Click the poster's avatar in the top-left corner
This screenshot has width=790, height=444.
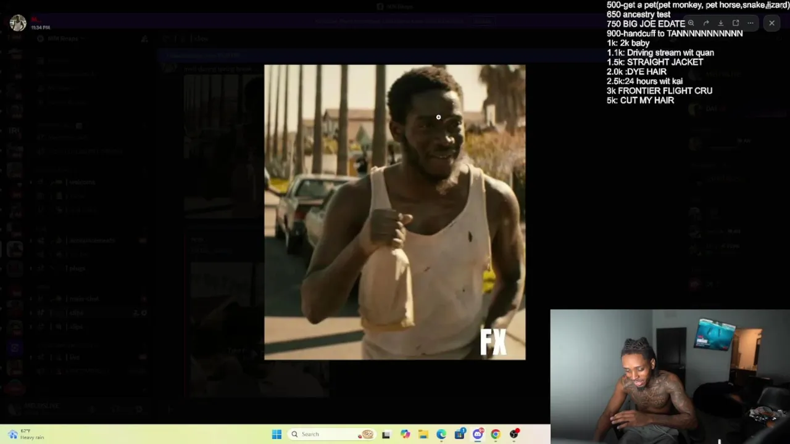pos(18,23)
